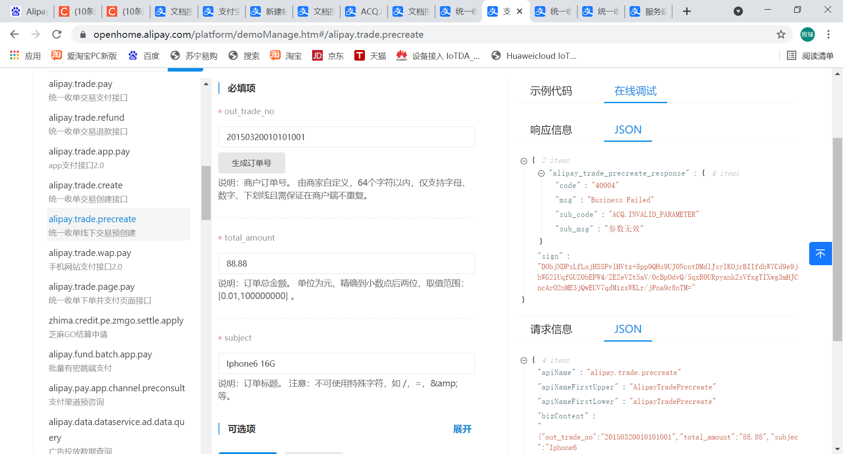The height and width of the screenshot is (454, 843).
Task: Switch to the ACQ browser tab
Action: pyautogui.click(x=364, y=11)
